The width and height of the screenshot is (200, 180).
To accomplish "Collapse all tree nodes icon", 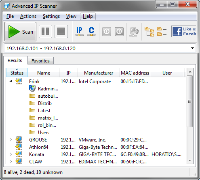I will coord(162,31).
